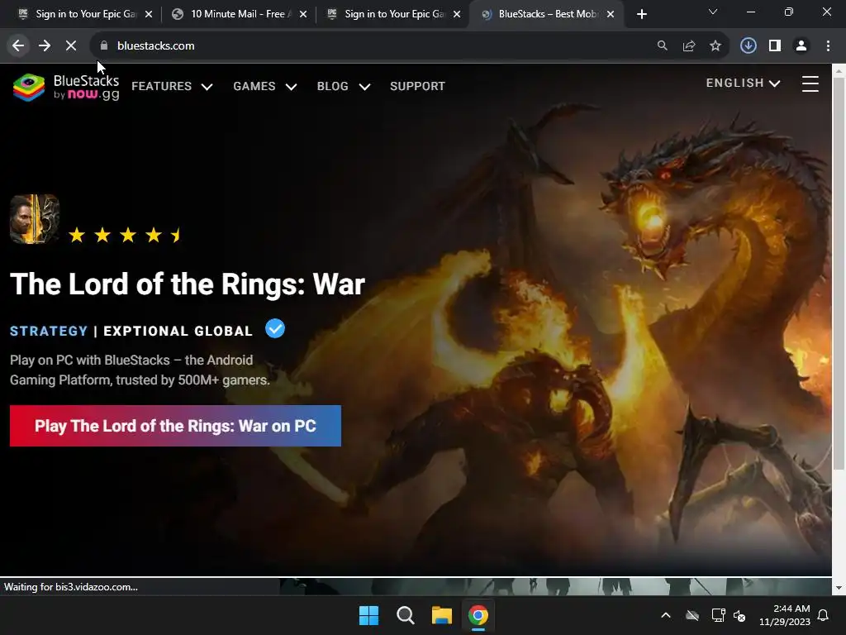This screenshot has width=846, height=635.
Task: Stop loading the page
Action: 71,46
